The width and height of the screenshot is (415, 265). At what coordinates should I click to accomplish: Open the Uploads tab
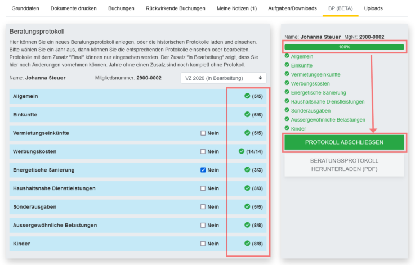[373, 8]
